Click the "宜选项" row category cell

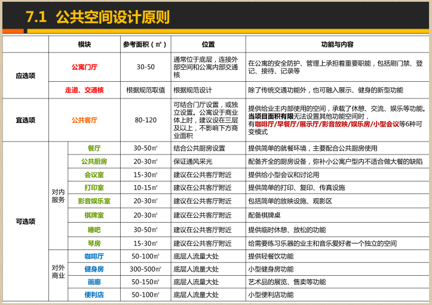pyautogui.click(x=26, y=120)
